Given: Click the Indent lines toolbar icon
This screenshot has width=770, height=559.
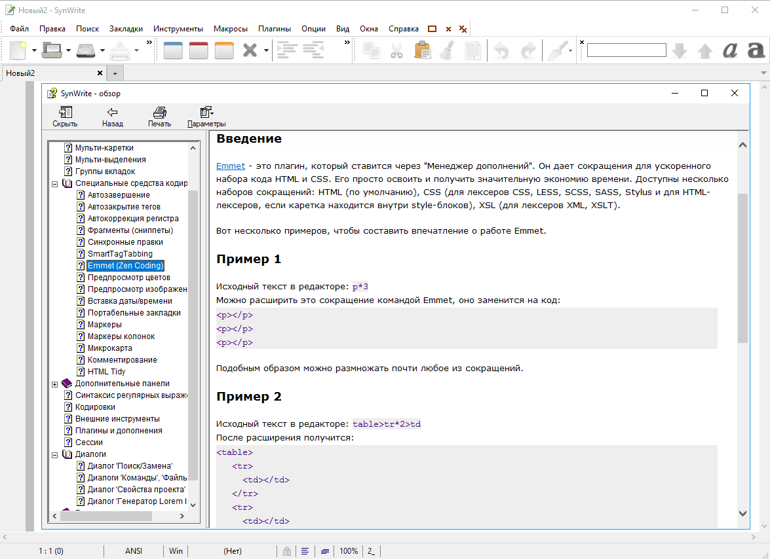Looking at the screenshot, I should point(287,50).
